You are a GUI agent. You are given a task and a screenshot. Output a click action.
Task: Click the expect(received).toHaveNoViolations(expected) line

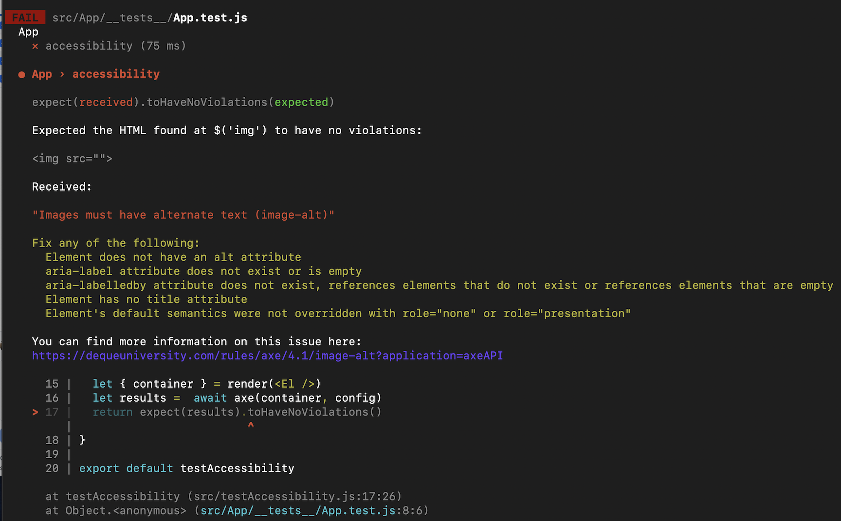tap(183, 102)
